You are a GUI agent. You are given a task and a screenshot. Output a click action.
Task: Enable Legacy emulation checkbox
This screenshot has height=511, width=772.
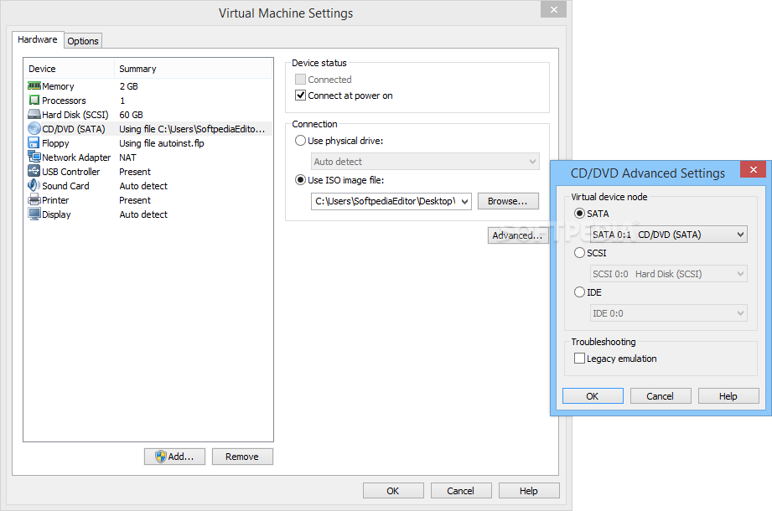[579, 358]
